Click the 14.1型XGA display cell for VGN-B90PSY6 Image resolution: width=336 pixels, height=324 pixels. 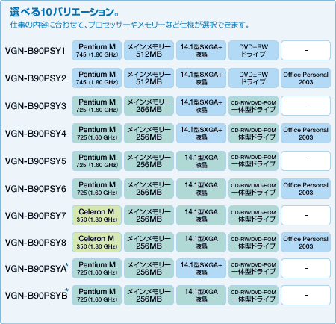pyautogui.click(x=201, y=189)
